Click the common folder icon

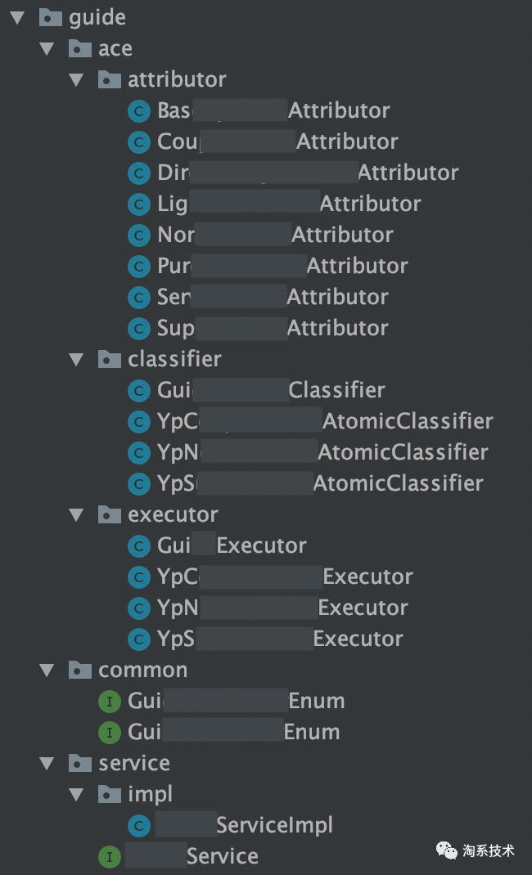80,670
